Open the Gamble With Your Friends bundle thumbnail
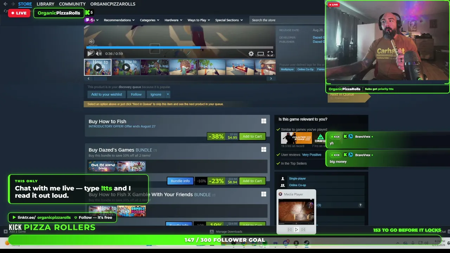 (131, 211)
